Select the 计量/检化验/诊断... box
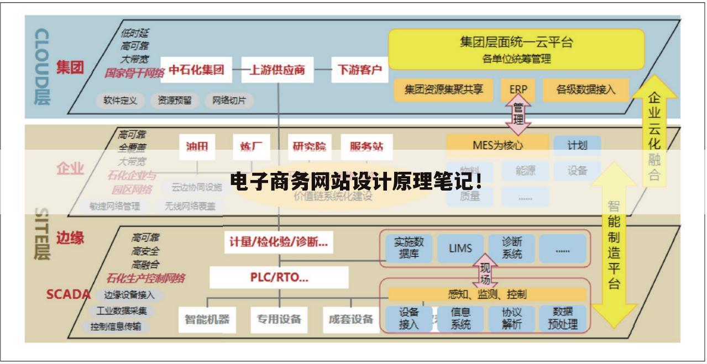This screenshot has width=707, height=364. point(279,243)
